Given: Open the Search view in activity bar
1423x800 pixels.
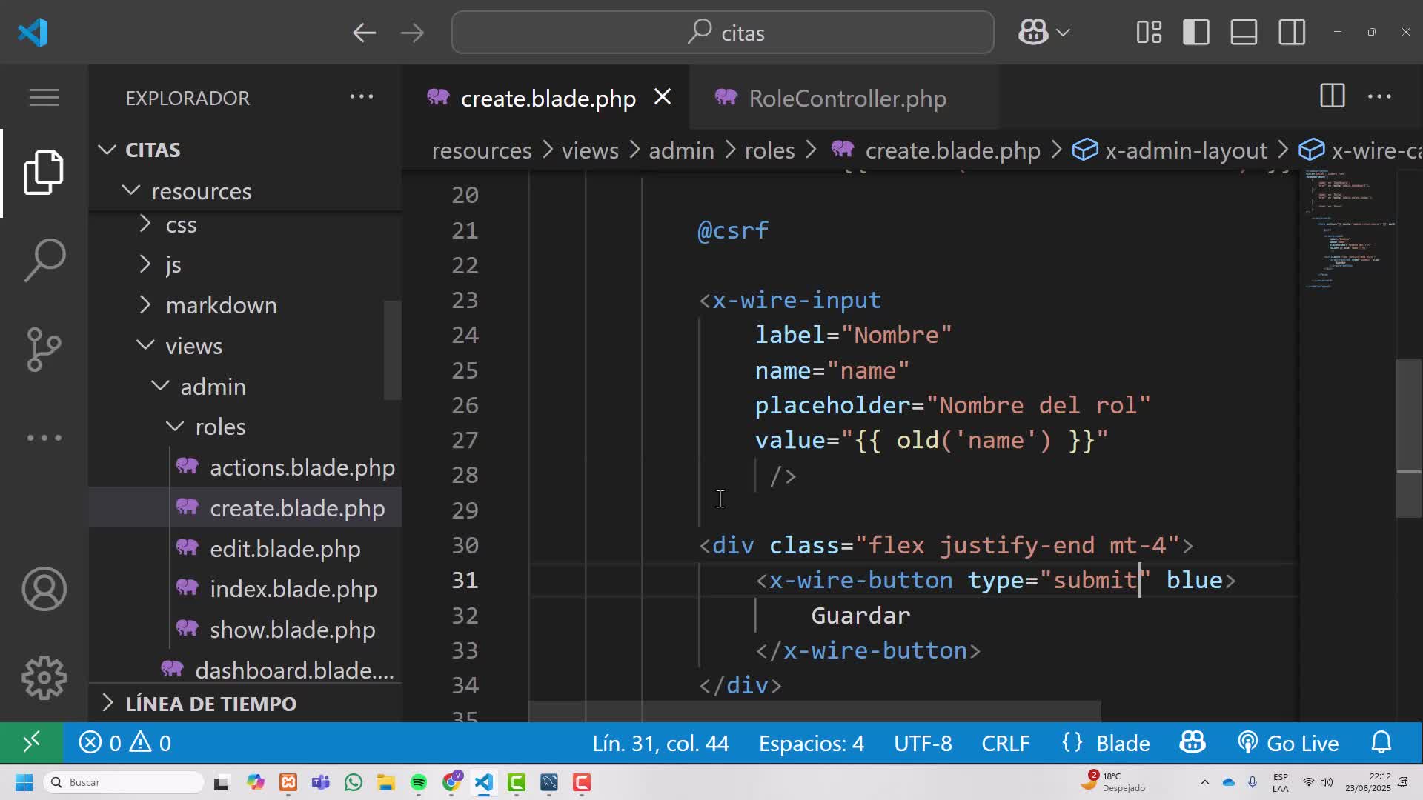Looking at the screenshot, I should tap(44, 260).
